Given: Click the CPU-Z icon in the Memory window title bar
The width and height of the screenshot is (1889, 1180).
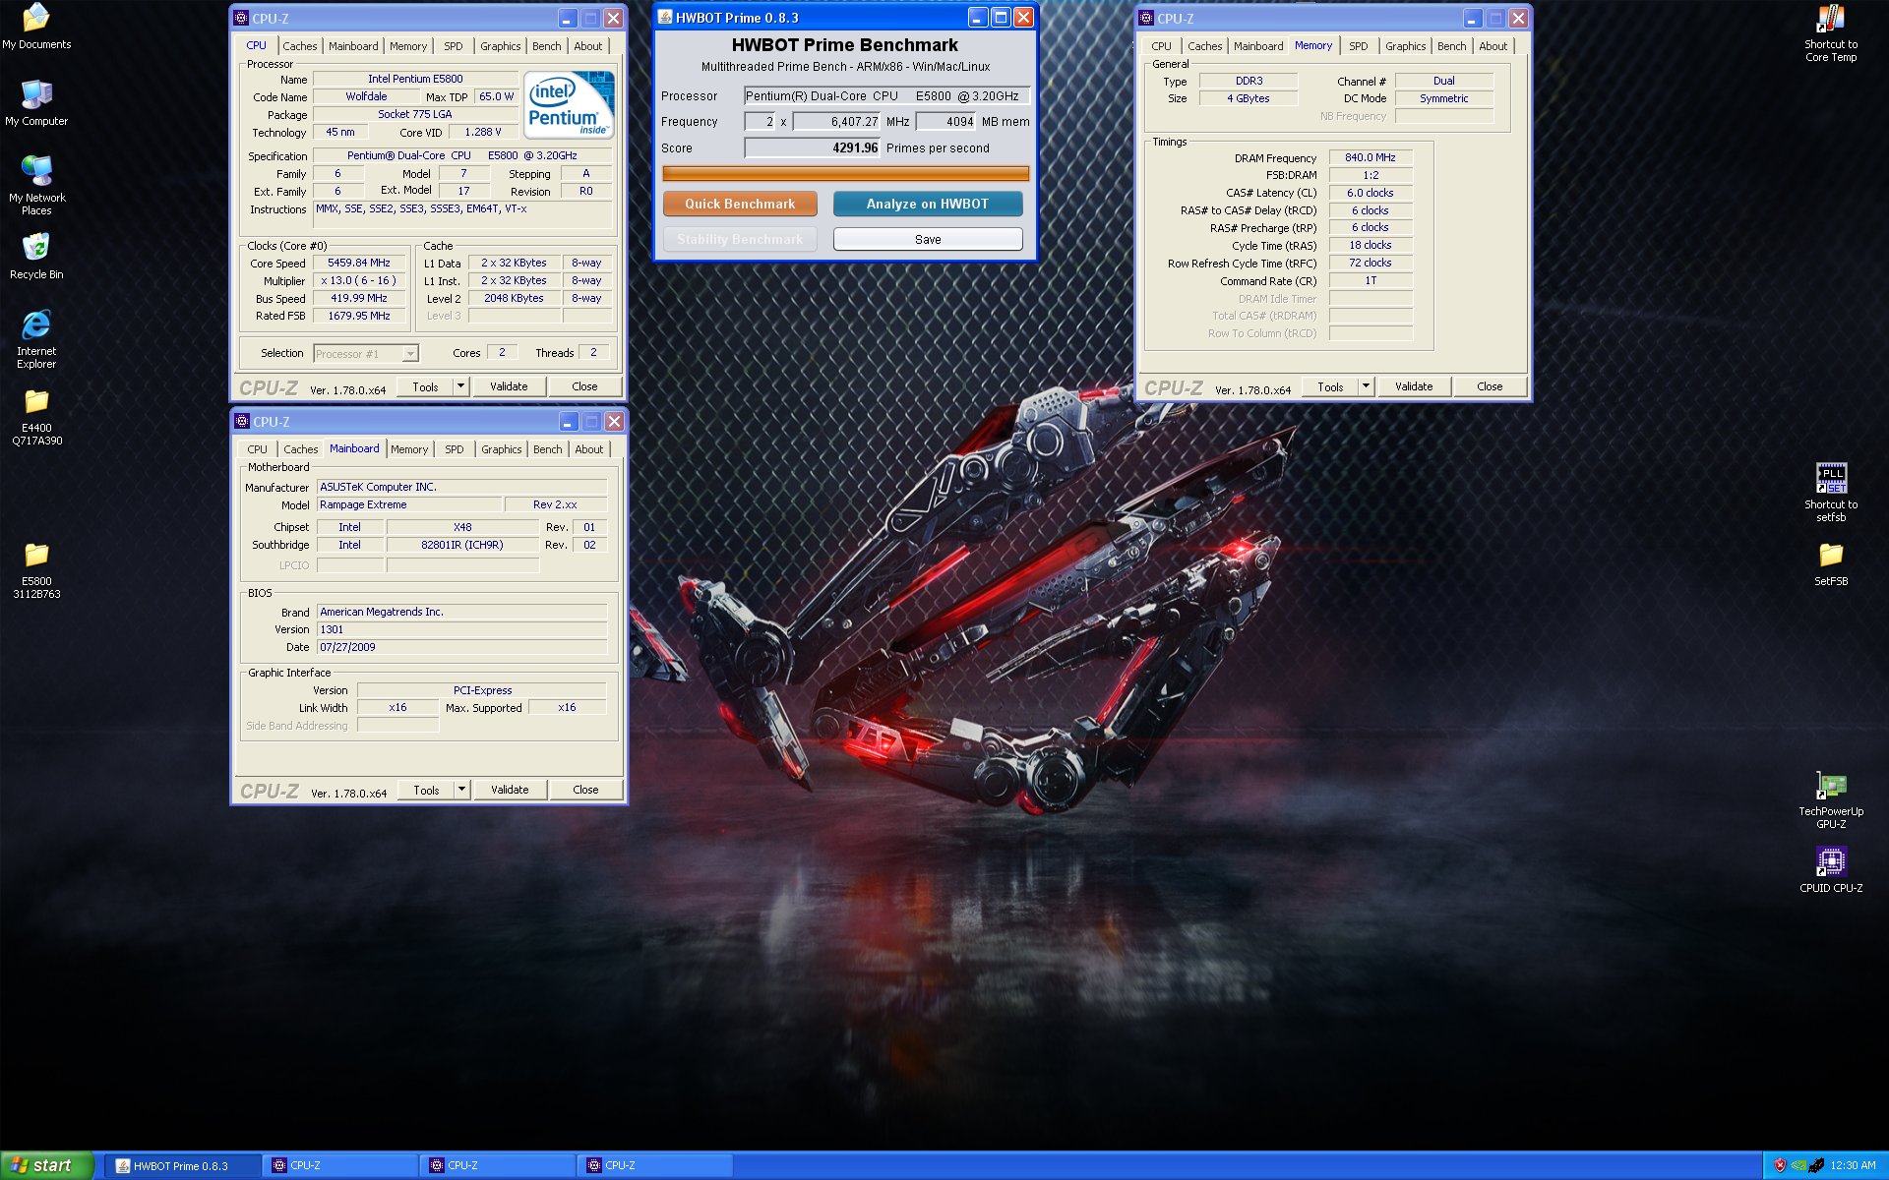Looking at the screenshot, I should click(1146, 18).
